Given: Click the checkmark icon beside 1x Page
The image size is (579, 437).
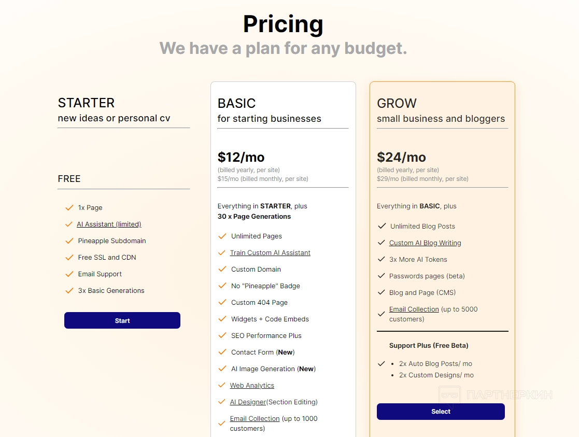Looking at the screenshot, I should click(x=69, y=208).
